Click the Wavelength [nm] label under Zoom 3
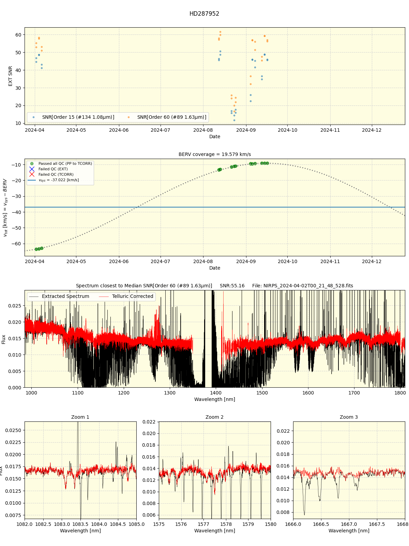Screen dimensions: 409x546 [349, 531]
